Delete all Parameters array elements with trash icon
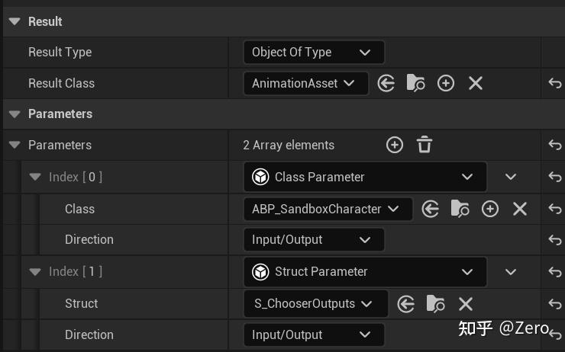Screen dimensions: 565x352 pos(425,145)
